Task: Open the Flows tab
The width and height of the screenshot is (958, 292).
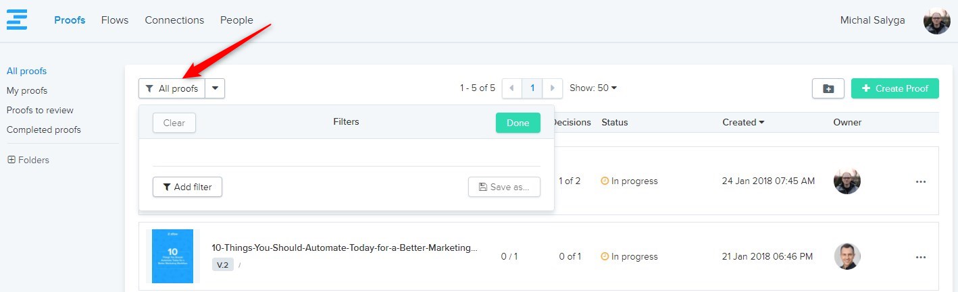Action: coord(115,20)
